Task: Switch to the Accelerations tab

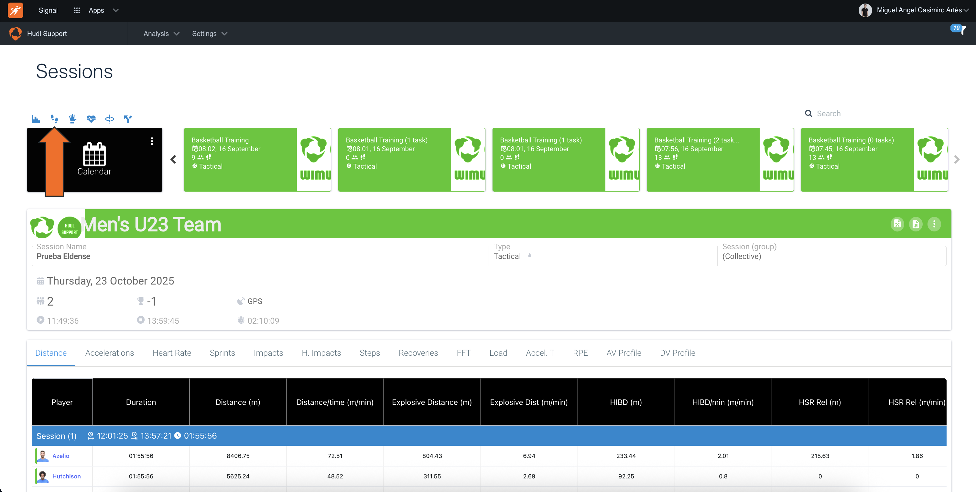Action: [110, 353]
